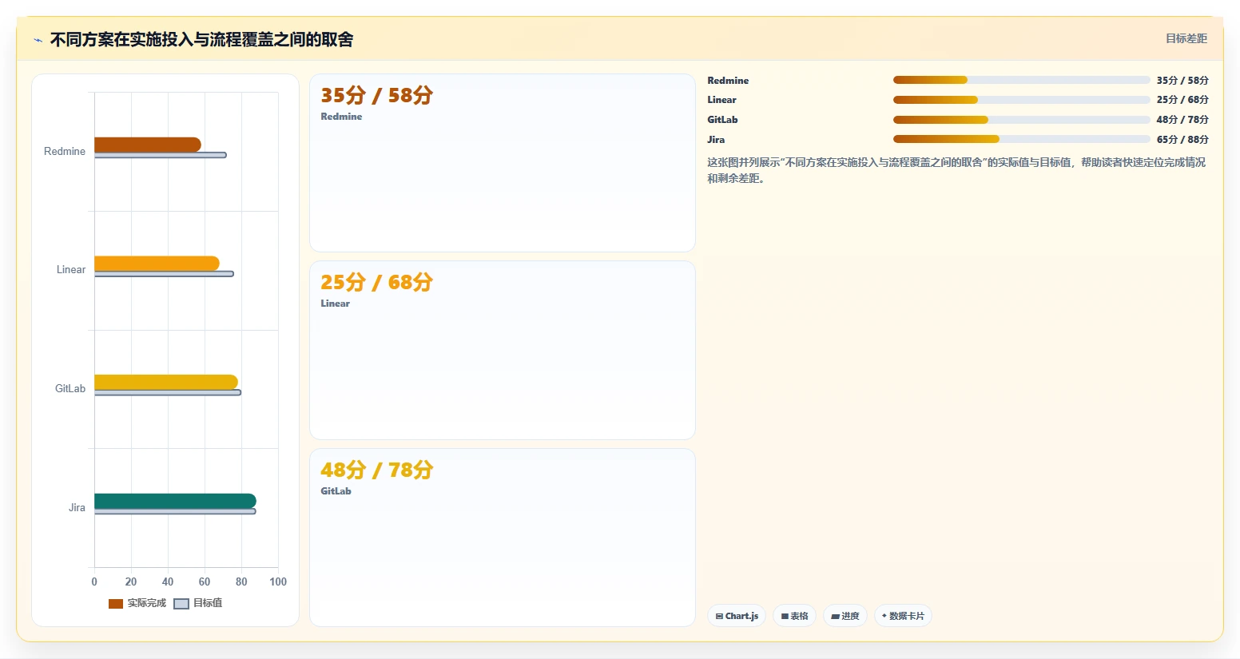Click the 表格 tag pill
Screen dimensions: 1240x659
pyautogui.click(x=794, y=616)
